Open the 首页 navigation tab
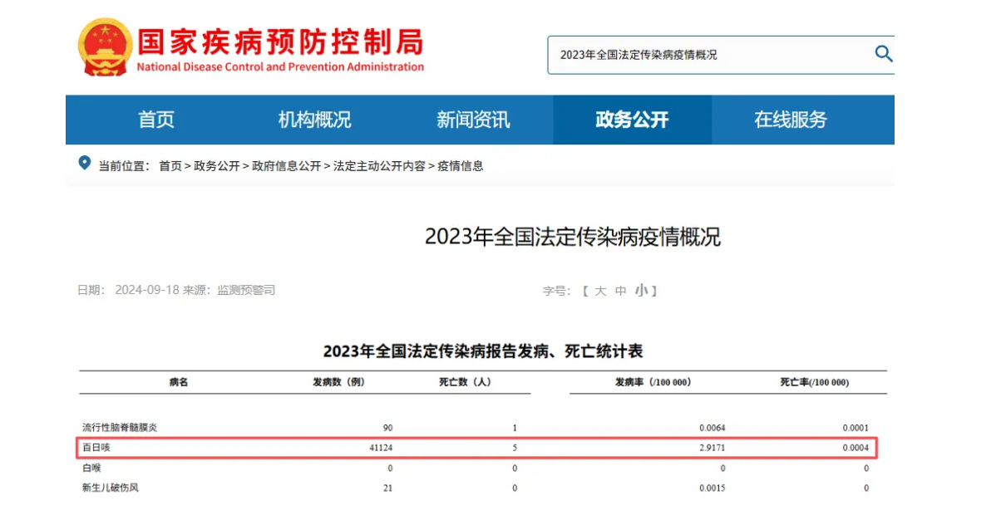The width and height of the screenshot is (1001, 515). [x=156, y=120]
